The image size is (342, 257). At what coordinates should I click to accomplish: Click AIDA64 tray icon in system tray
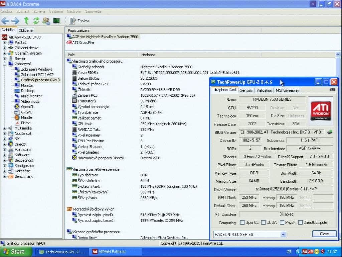(305, 252)
